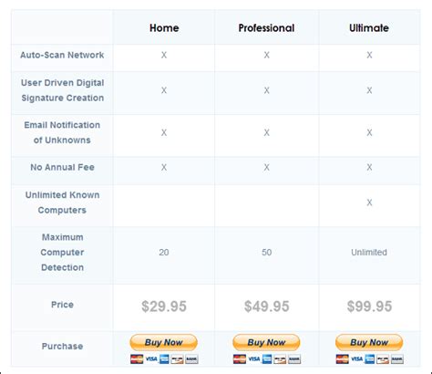432x374 pixels.
Task: Click the American Express icon under Home plan
Action: pyautogui.click(x=164, y=359)
